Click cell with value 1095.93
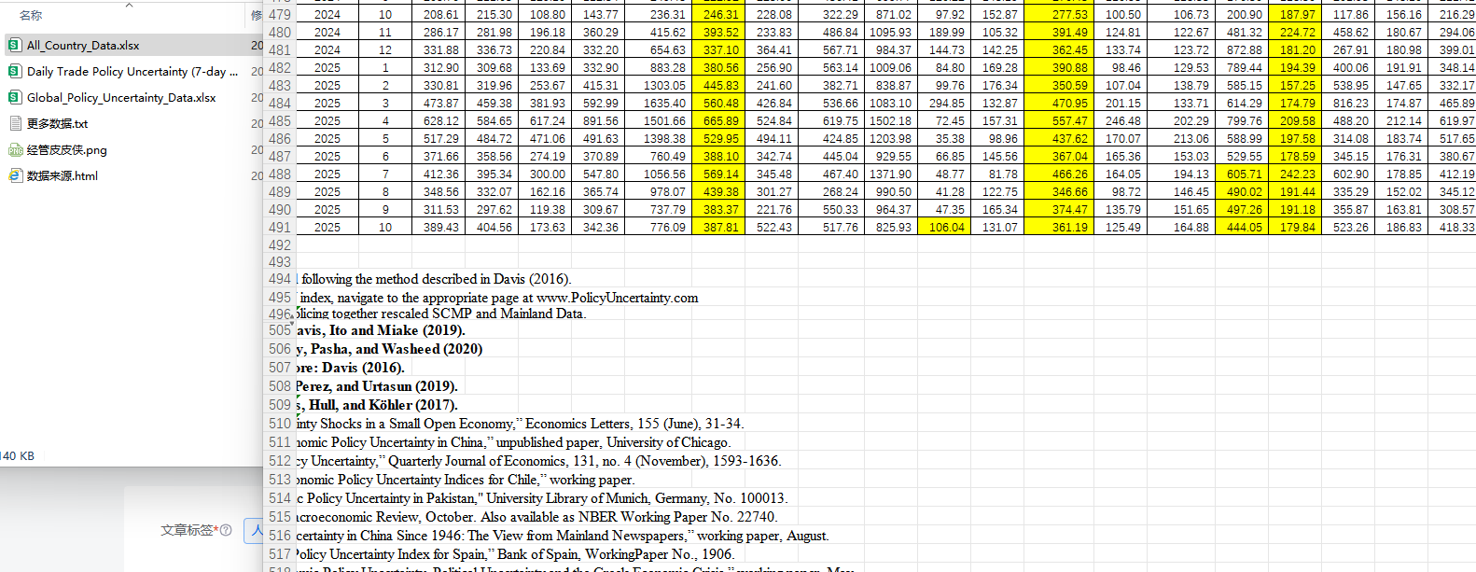 (x=890, y=33)
